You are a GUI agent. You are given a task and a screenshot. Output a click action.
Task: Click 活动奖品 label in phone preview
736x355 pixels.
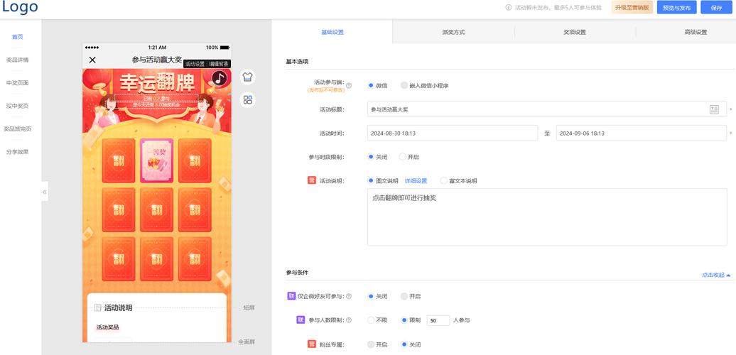point(107,327)
